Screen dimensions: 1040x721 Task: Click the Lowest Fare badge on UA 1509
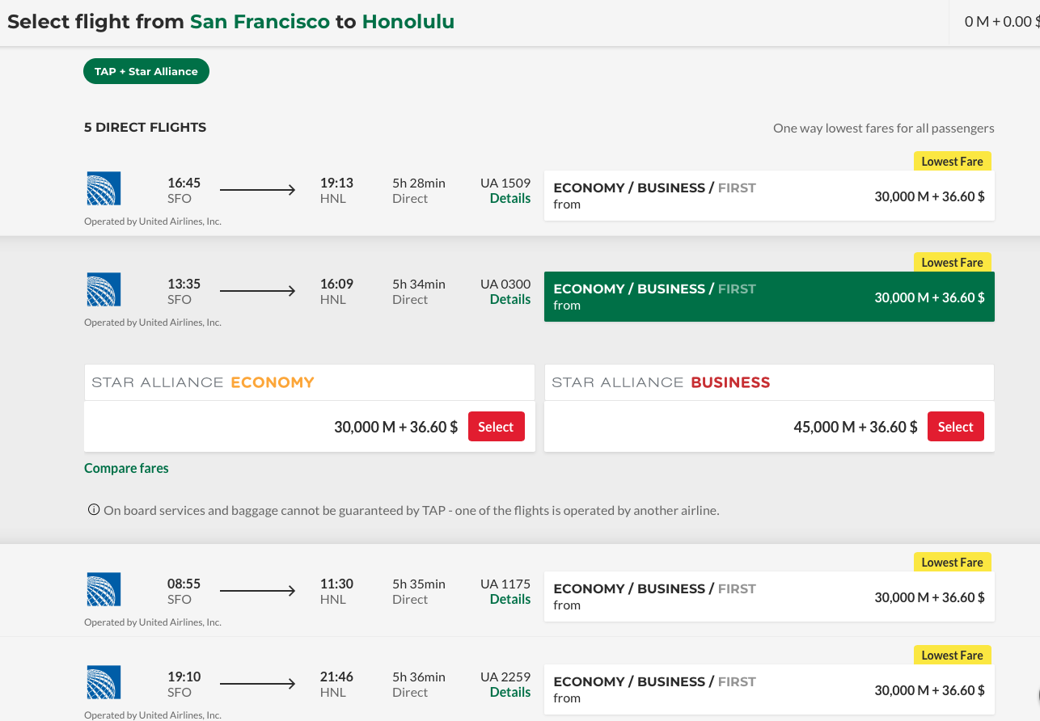coord(953,161)
